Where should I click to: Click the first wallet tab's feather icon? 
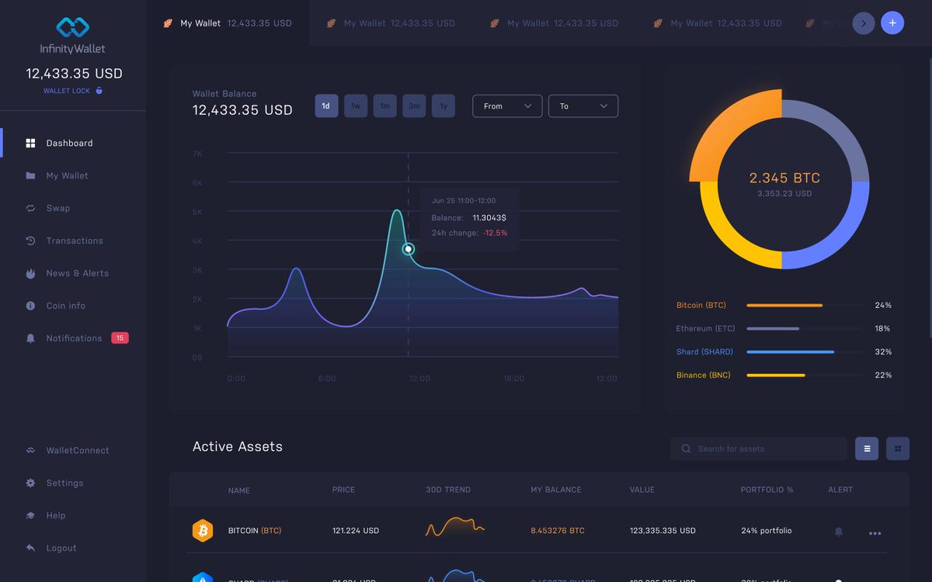[168, 23]
